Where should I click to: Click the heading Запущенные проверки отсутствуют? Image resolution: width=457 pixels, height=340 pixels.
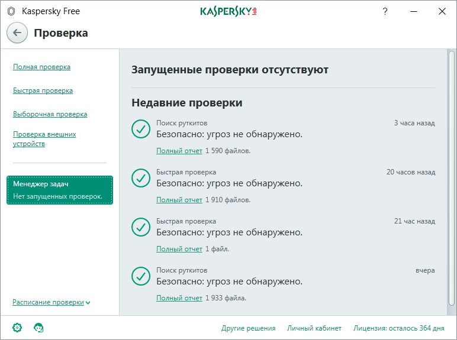230,70
